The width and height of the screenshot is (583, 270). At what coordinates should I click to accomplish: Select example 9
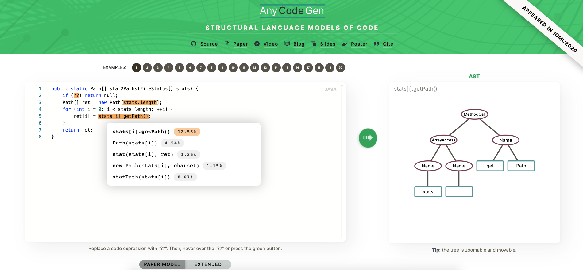222,68
